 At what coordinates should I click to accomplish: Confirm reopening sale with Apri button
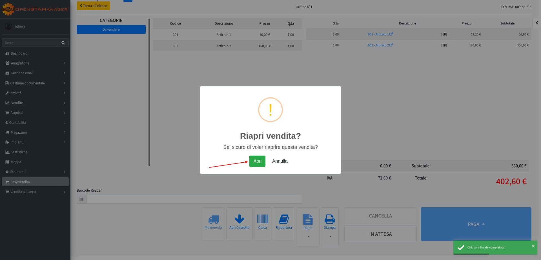tap(257, 161)
